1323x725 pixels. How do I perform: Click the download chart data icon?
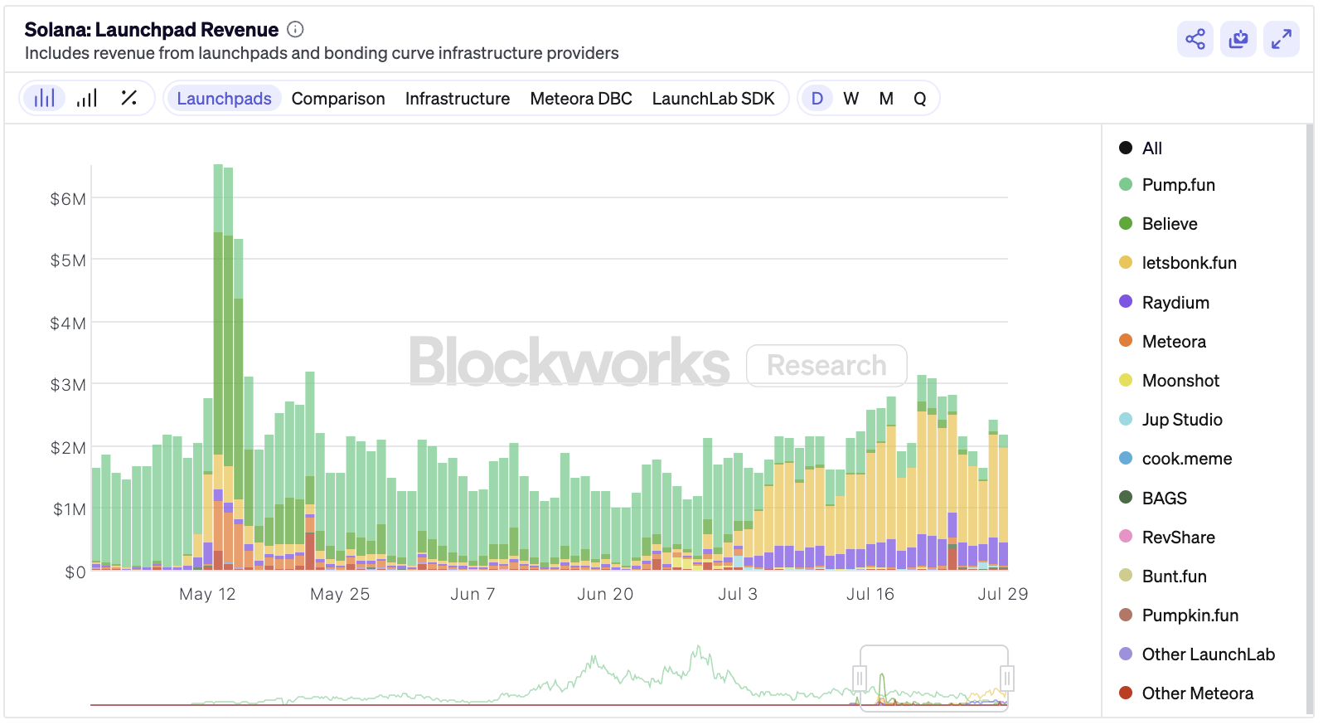(1238, 39)
